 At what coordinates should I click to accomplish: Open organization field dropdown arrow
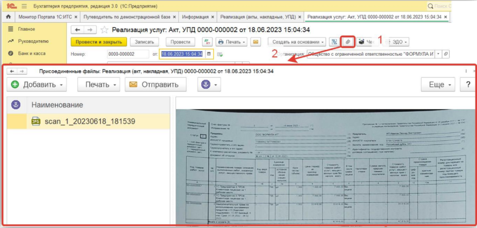tap(438, 54)
